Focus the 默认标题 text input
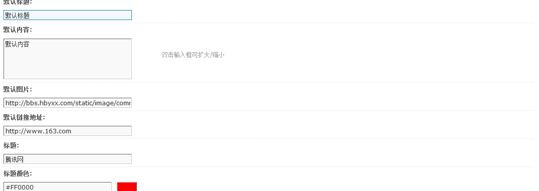 pyautogui.click(x=67, y=15)
